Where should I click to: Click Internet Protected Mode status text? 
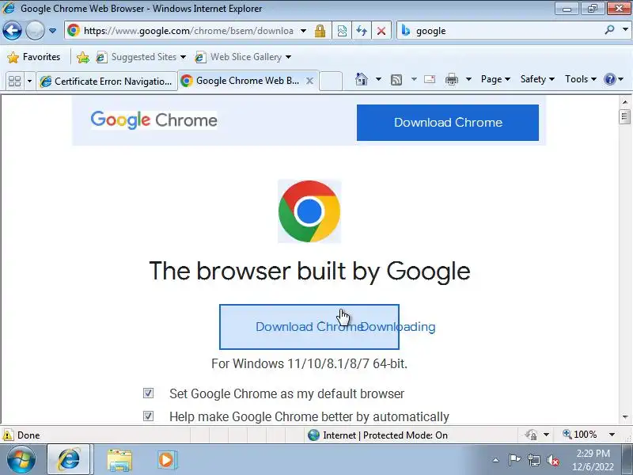(385, 435)
